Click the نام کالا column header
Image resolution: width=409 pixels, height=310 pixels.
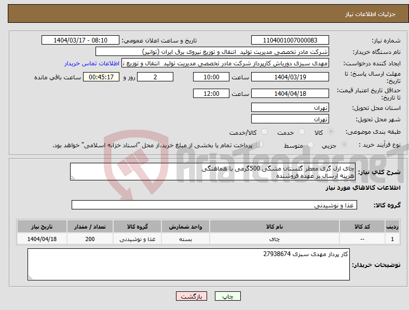click(275, 227)
